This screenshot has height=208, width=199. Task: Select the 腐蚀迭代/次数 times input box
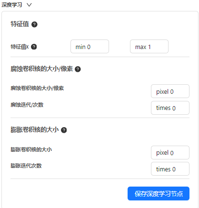click(x=170, y=108)
